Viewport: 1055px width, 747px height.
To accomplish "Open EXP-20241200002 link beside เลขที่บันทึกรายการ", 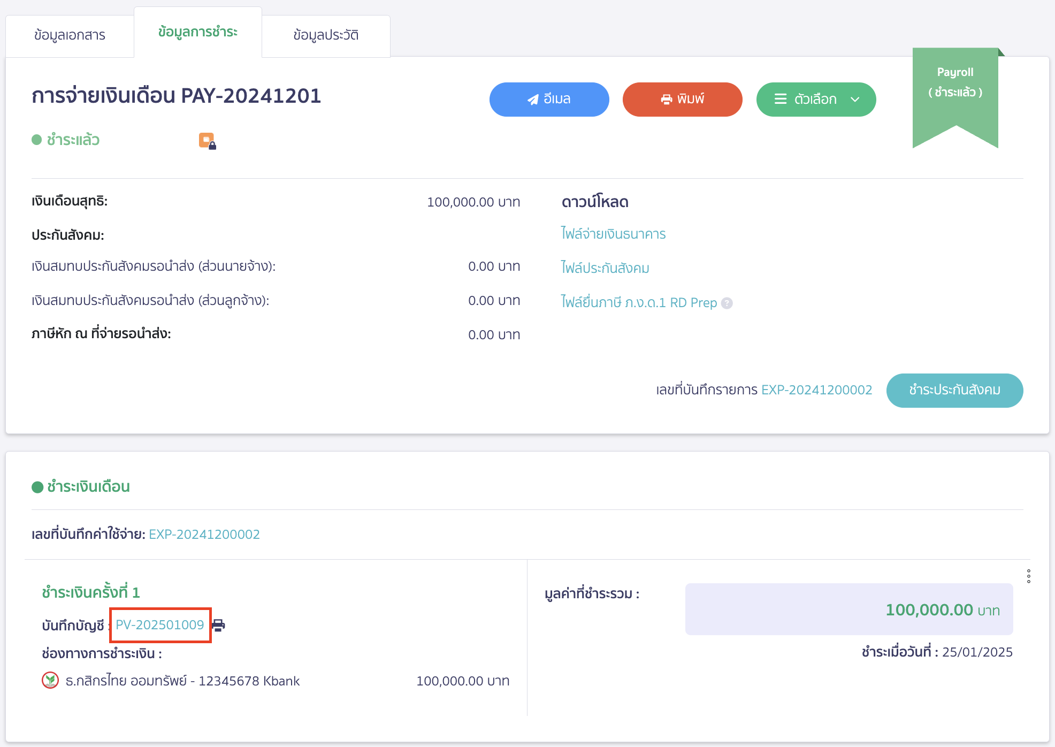I will (x=816, y=390).
